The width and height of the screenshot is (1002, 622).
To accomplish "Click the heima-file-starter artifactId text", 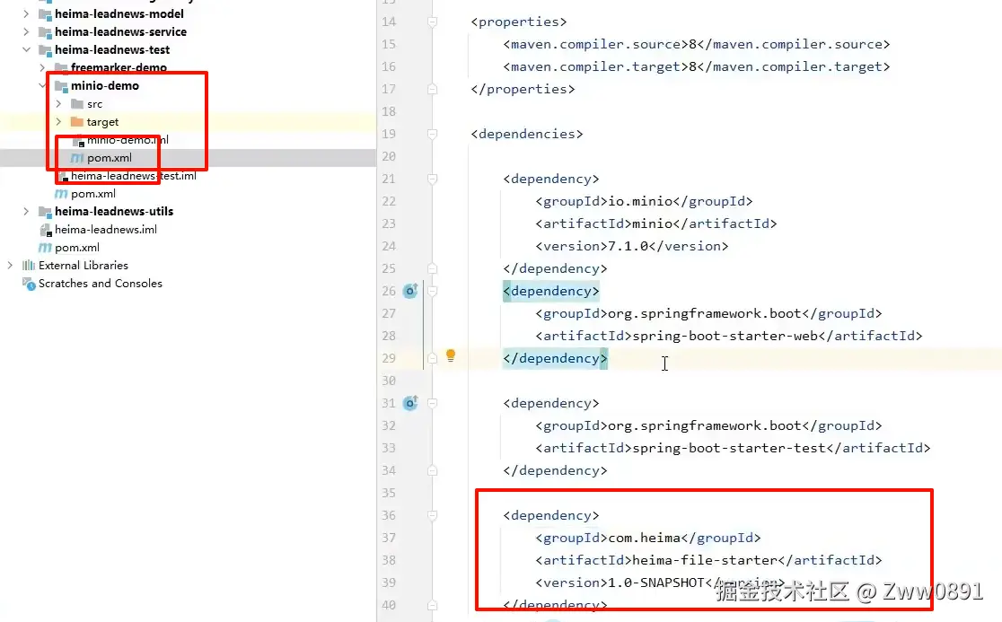I will pyautogui.click(x=705, y=560).
